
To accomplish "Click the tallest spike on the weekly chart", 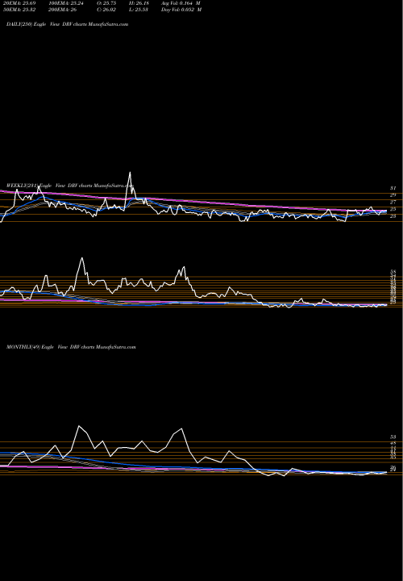I will point(130,173).
